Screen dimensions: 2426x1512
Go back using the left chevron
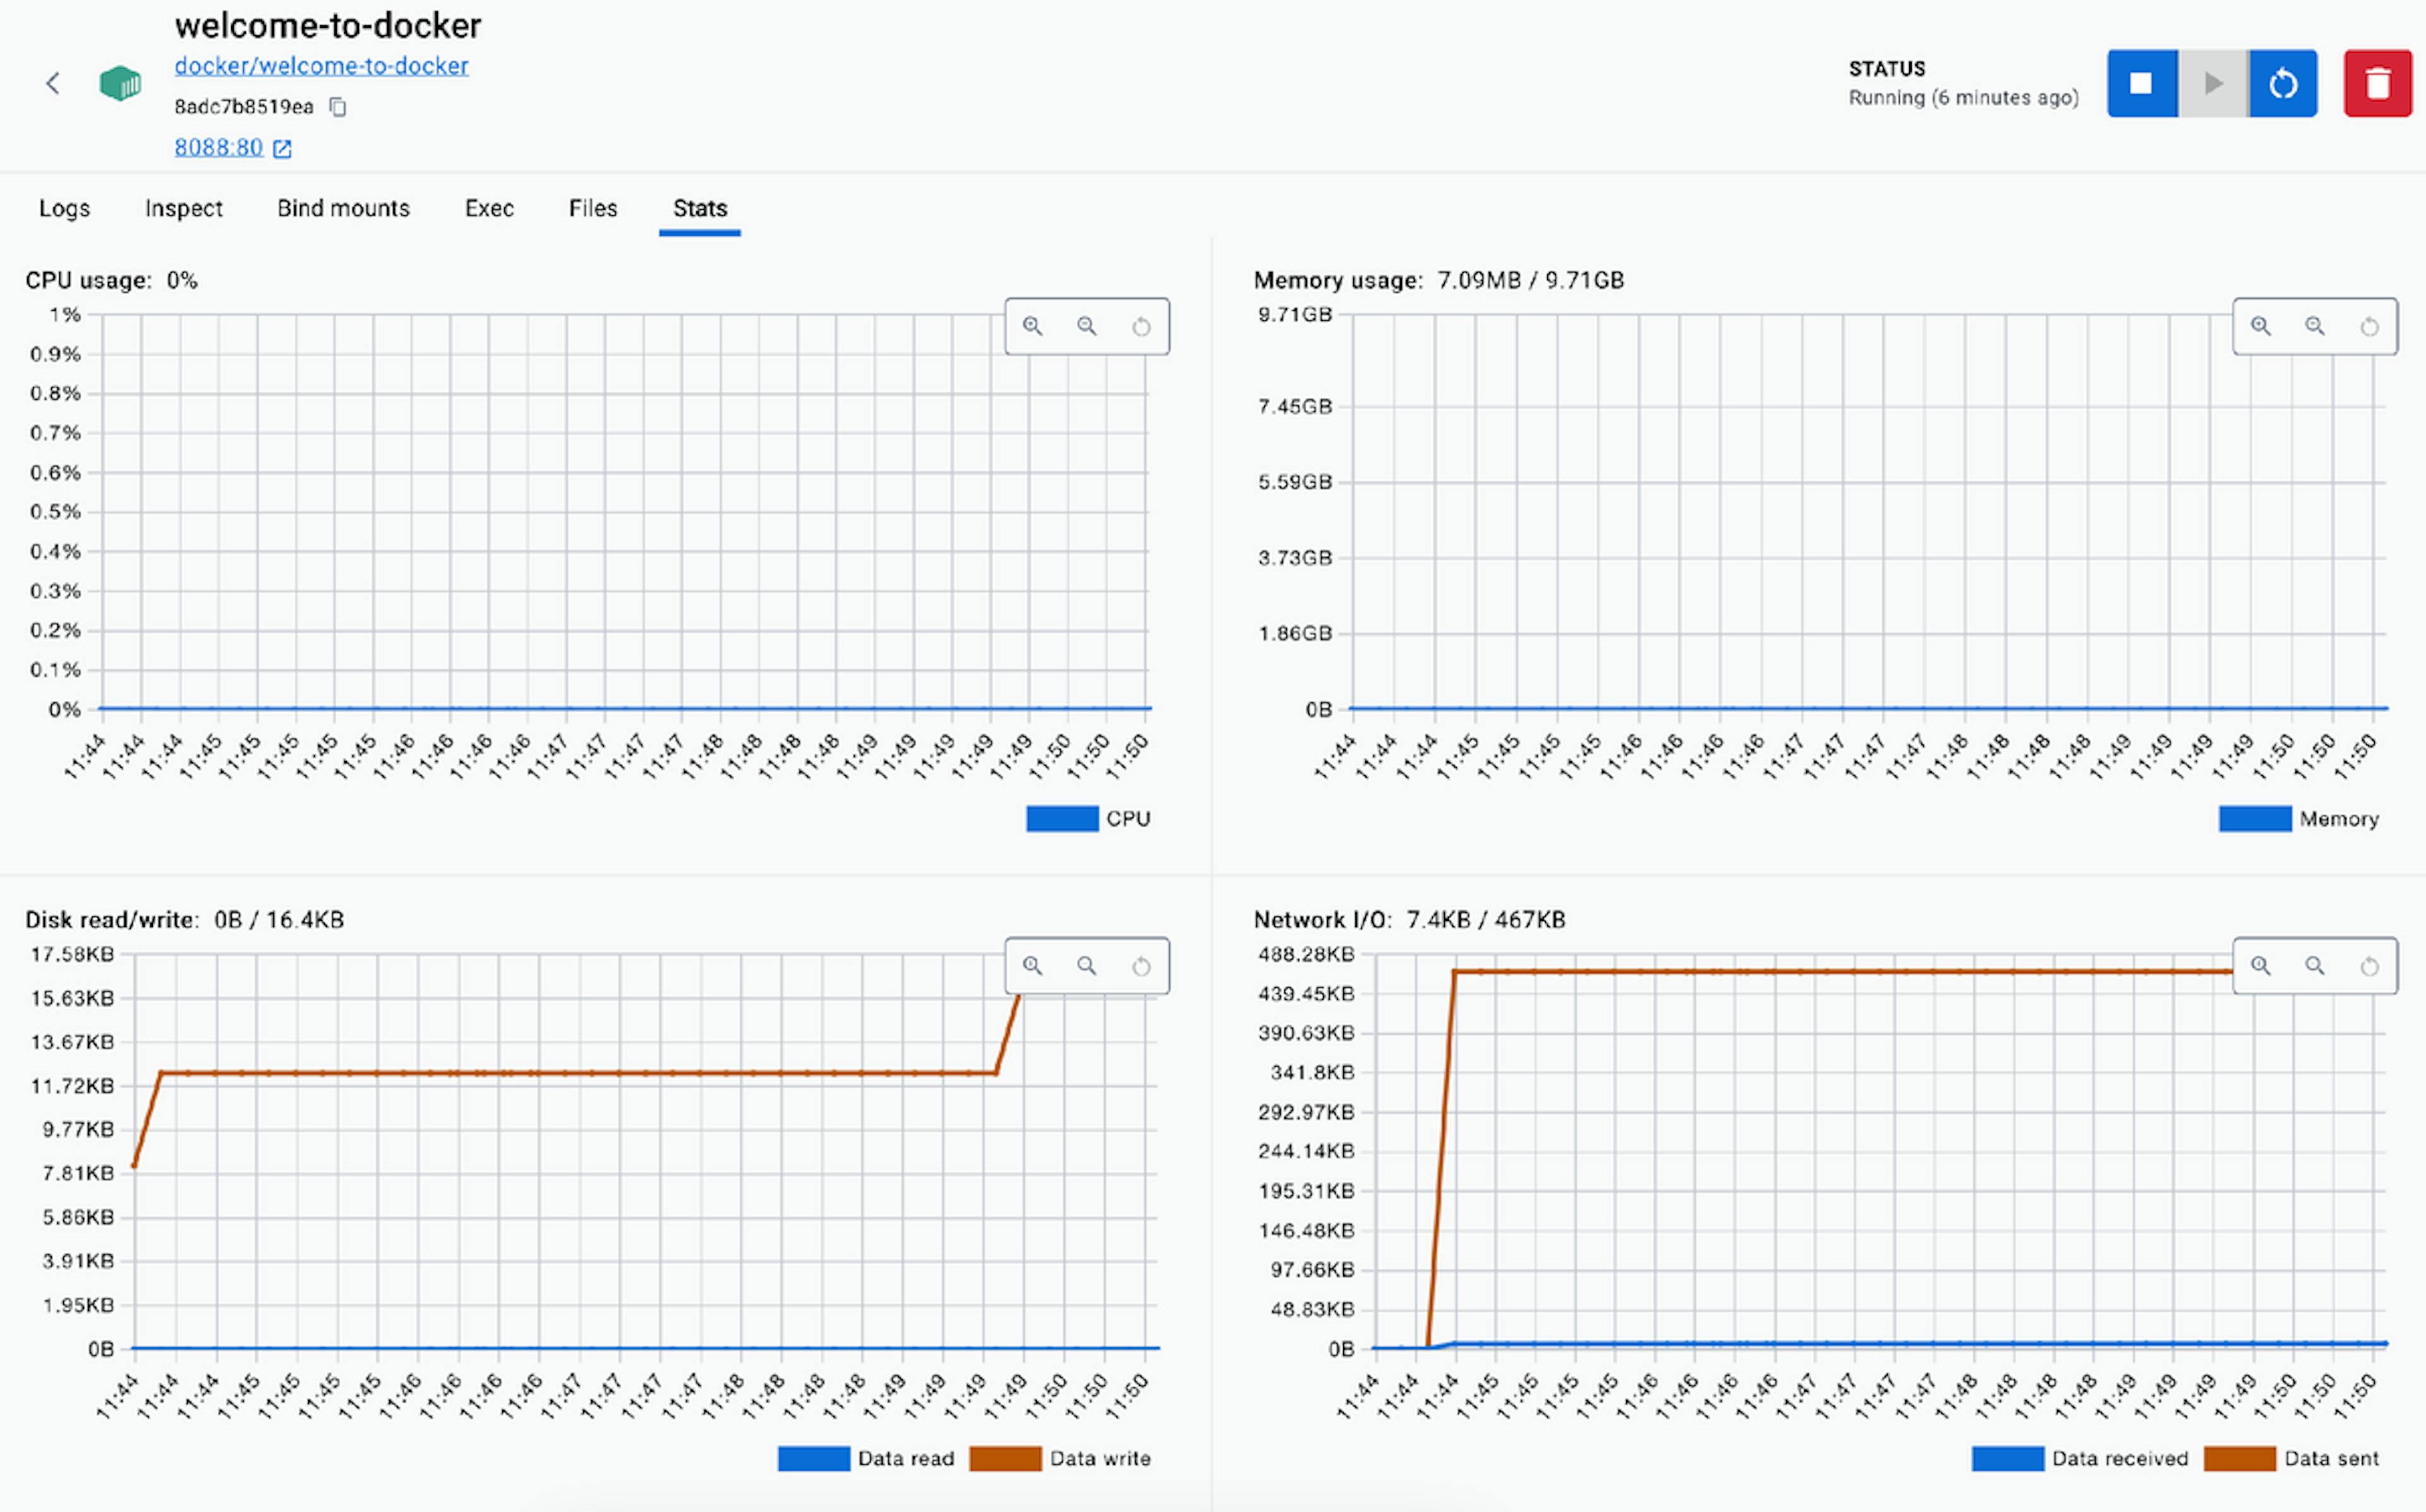point(53,83)
